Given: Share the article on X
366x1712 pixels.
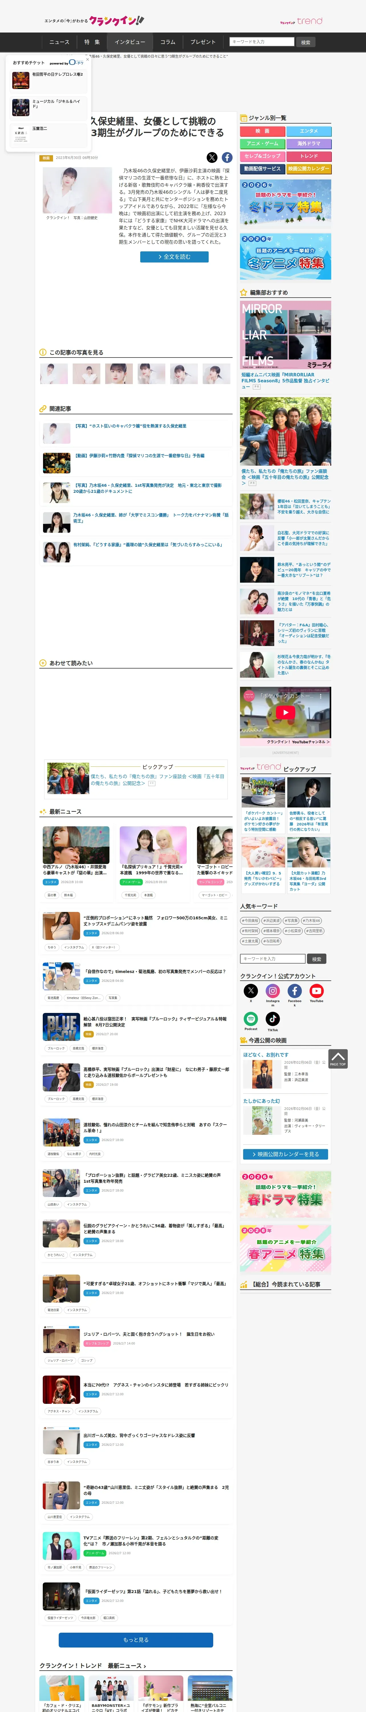Looking at the screenshot, I should pos(212,158).
